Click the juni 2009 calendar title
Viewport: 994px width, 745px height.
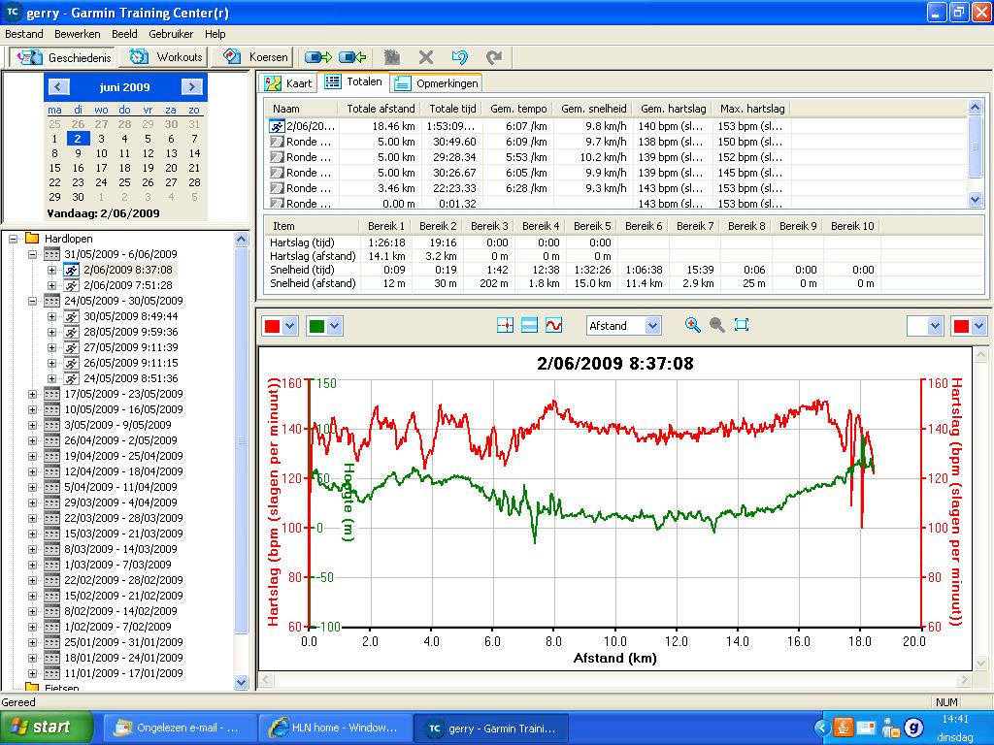(124, 87)
